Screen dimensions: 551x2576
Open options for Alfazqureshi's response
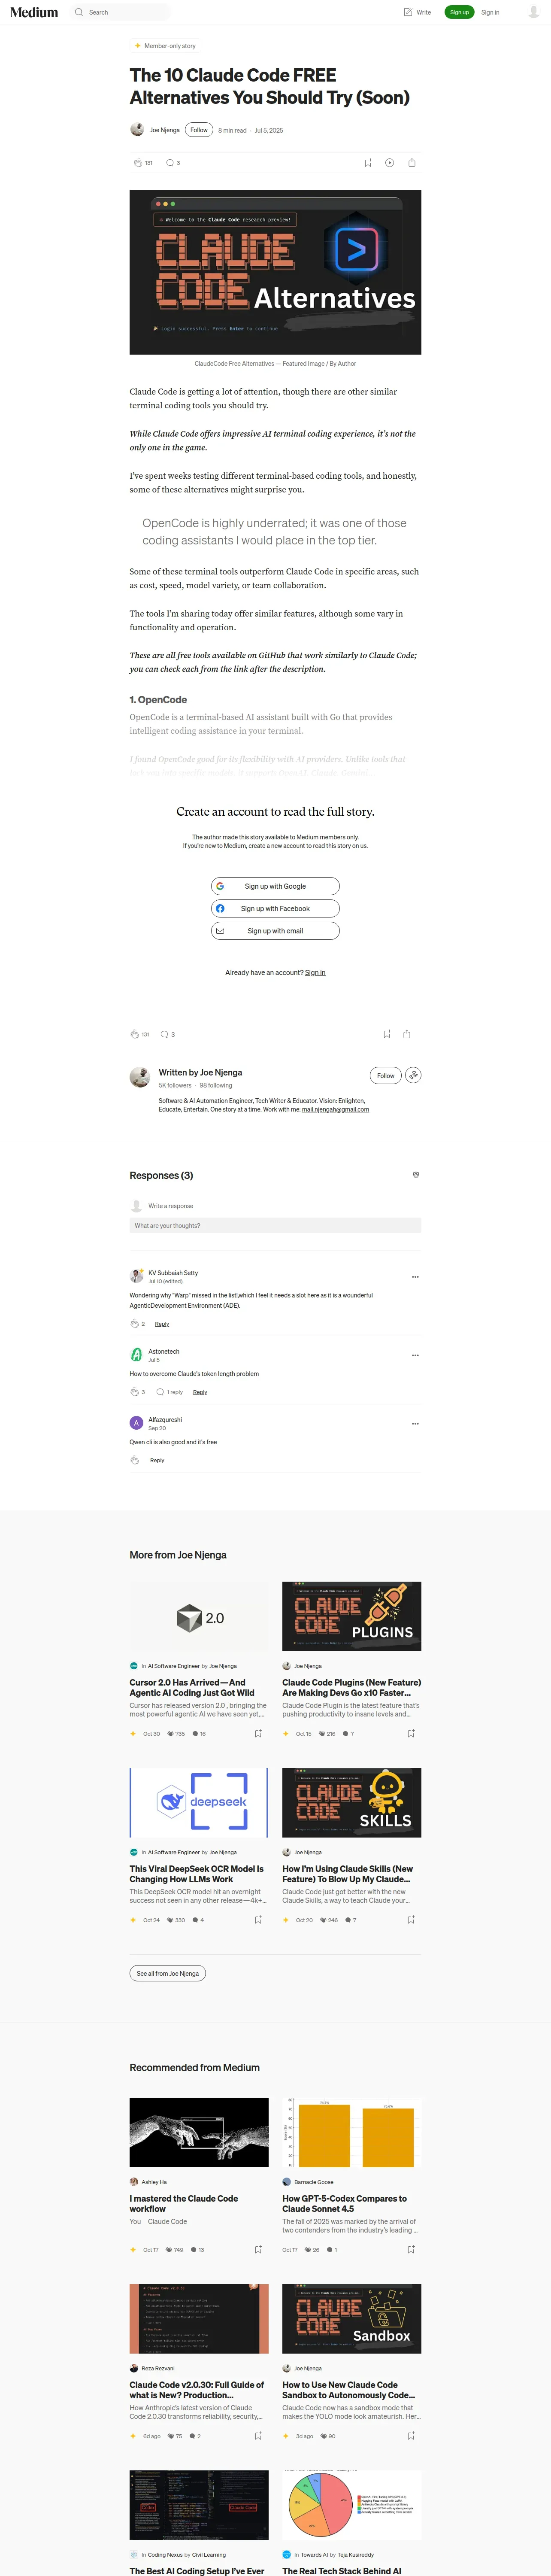pyautogui.click(x=415, y=1423)
